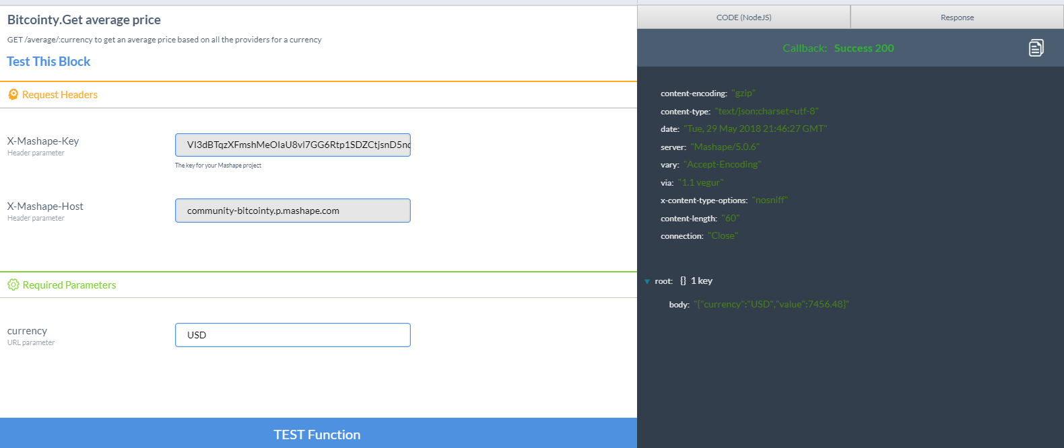The width and height of the screenshot is (1064, 448).
Task: Click the '1 key' root summary
Action: [702, 281]
